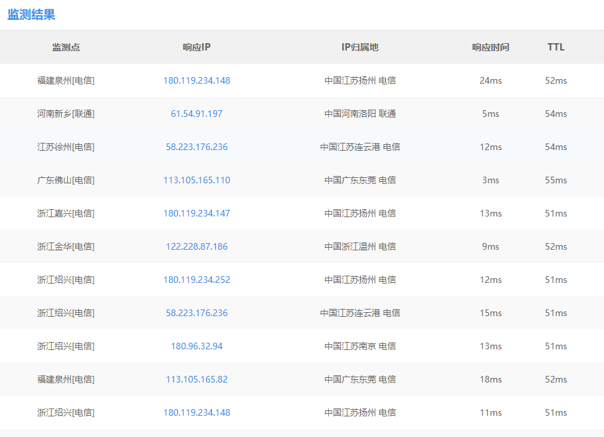Click the 113.105.165.82 IP address

pyautogui.click(x=197, y=379)
